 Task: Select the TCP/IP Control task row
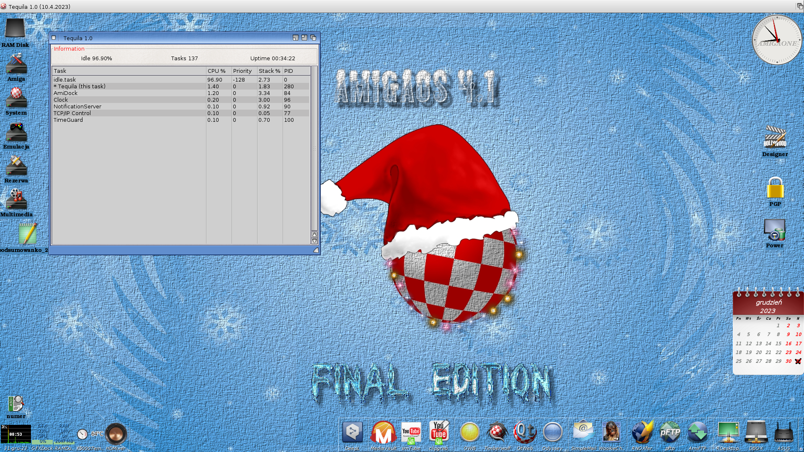[181, 113]
